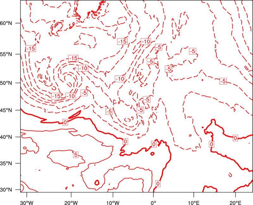This screenshot has width=253, height=205.
Task: Click the 50°N latitude axis label
Action: 6,83
